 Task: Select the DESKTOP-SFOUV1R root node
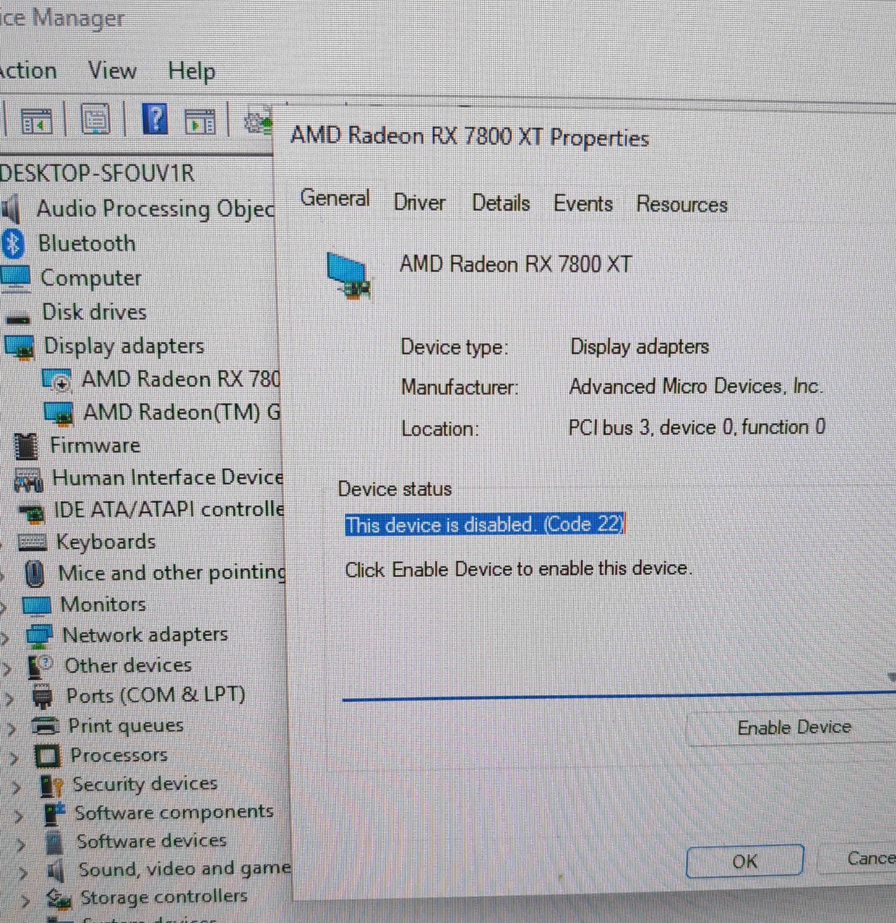[x=97, y=173]
